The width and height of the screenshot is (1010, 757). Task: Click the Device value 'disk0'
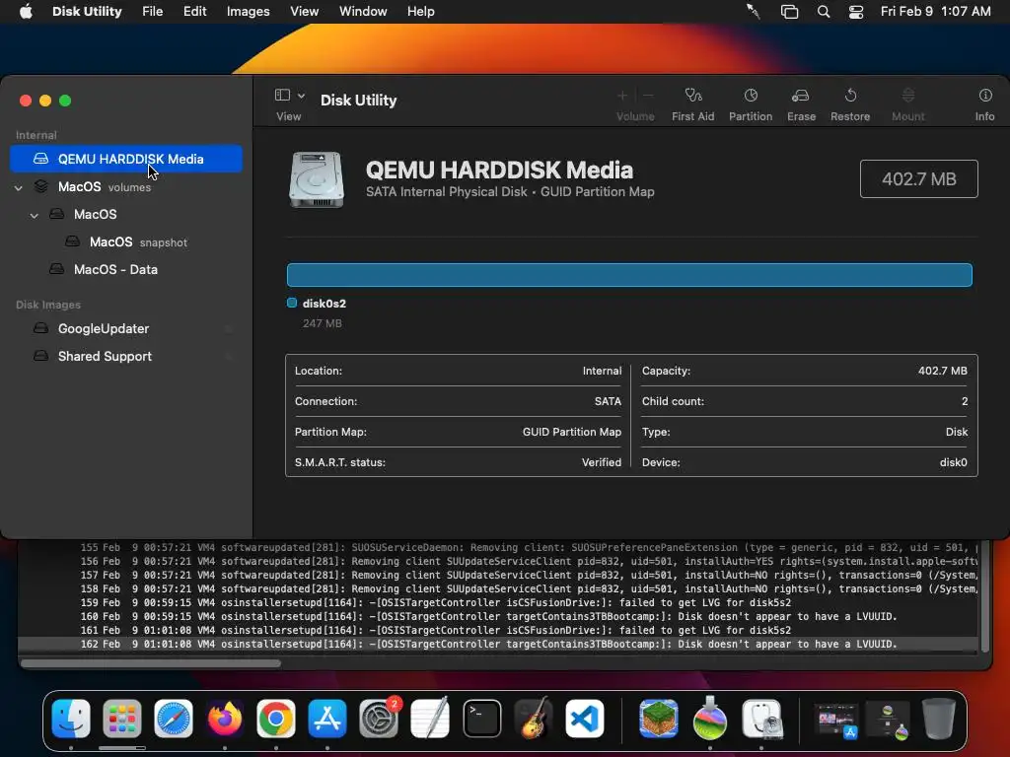coord(953,462)
